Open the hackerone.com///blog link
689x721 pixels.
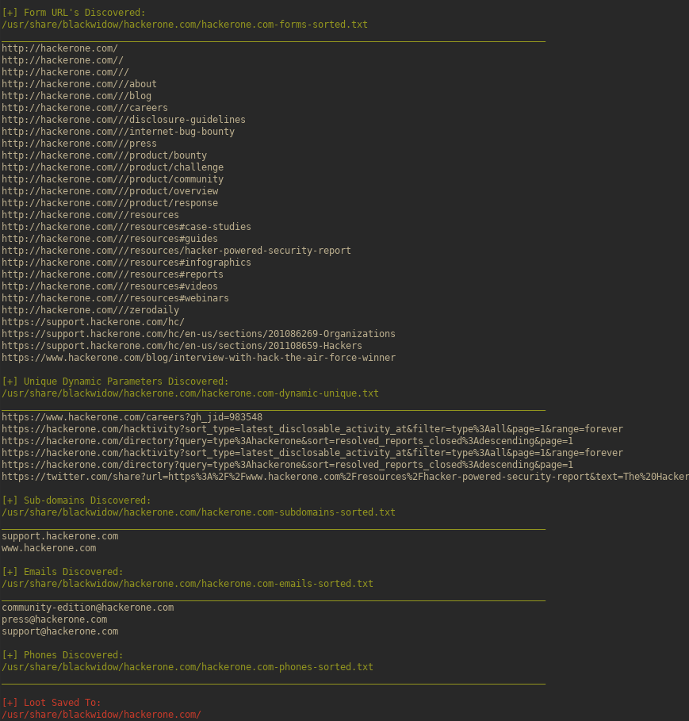(x=76, y=96)
